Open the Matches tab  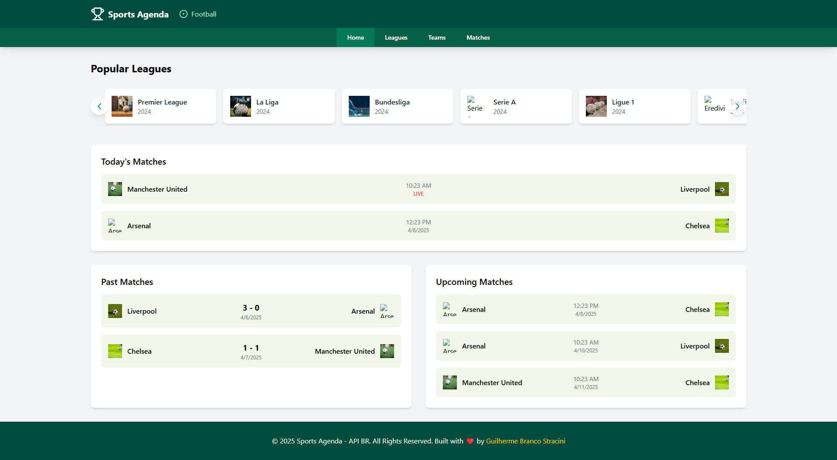click(478, 37)
